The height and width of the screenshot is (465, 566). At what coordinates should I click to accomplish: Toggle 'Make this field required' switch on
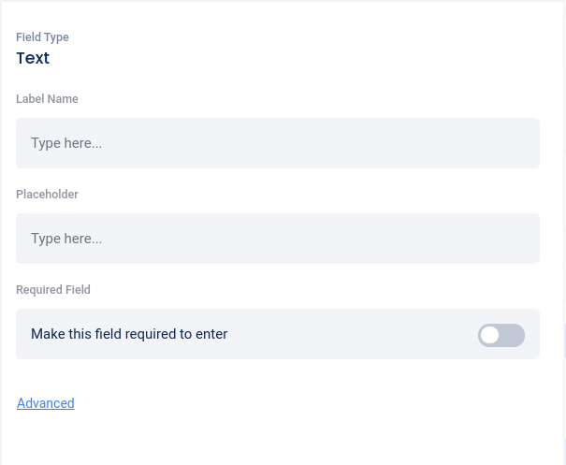pyautogui.click(x=501, y=335)
